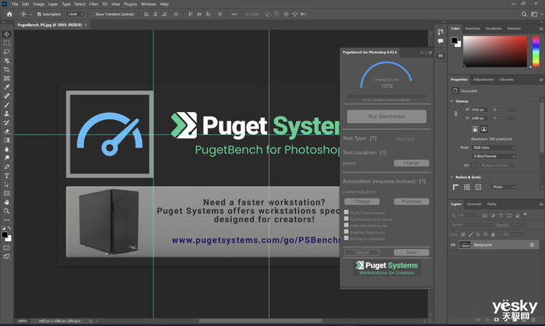Click the Save button in PugetBench
Viewport: 545px width, 326px height.
[x=411, y=252]
